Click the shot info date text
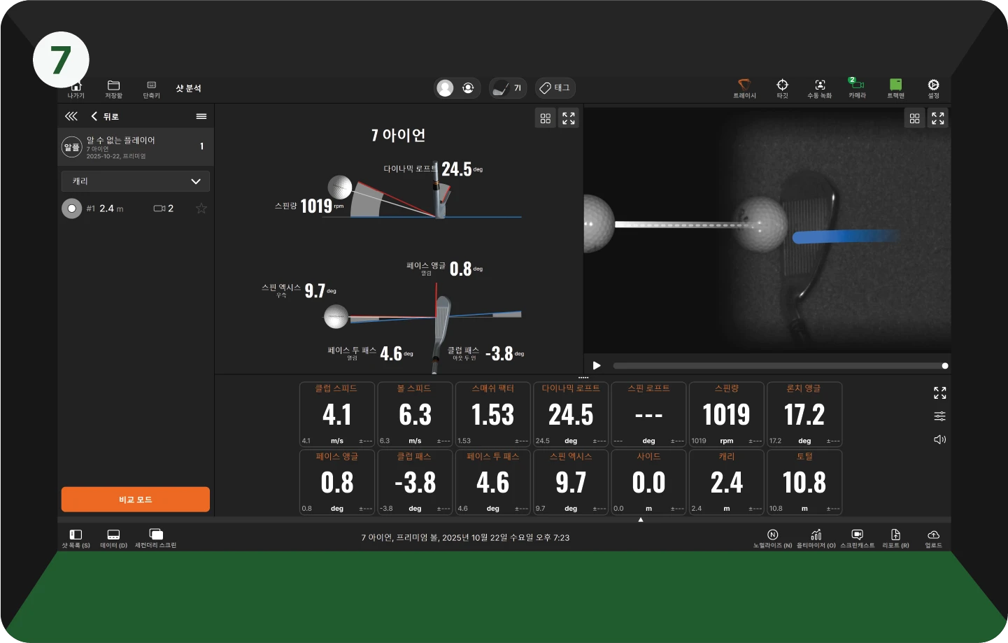The image size is (1008, 643). tap(465, 537)
